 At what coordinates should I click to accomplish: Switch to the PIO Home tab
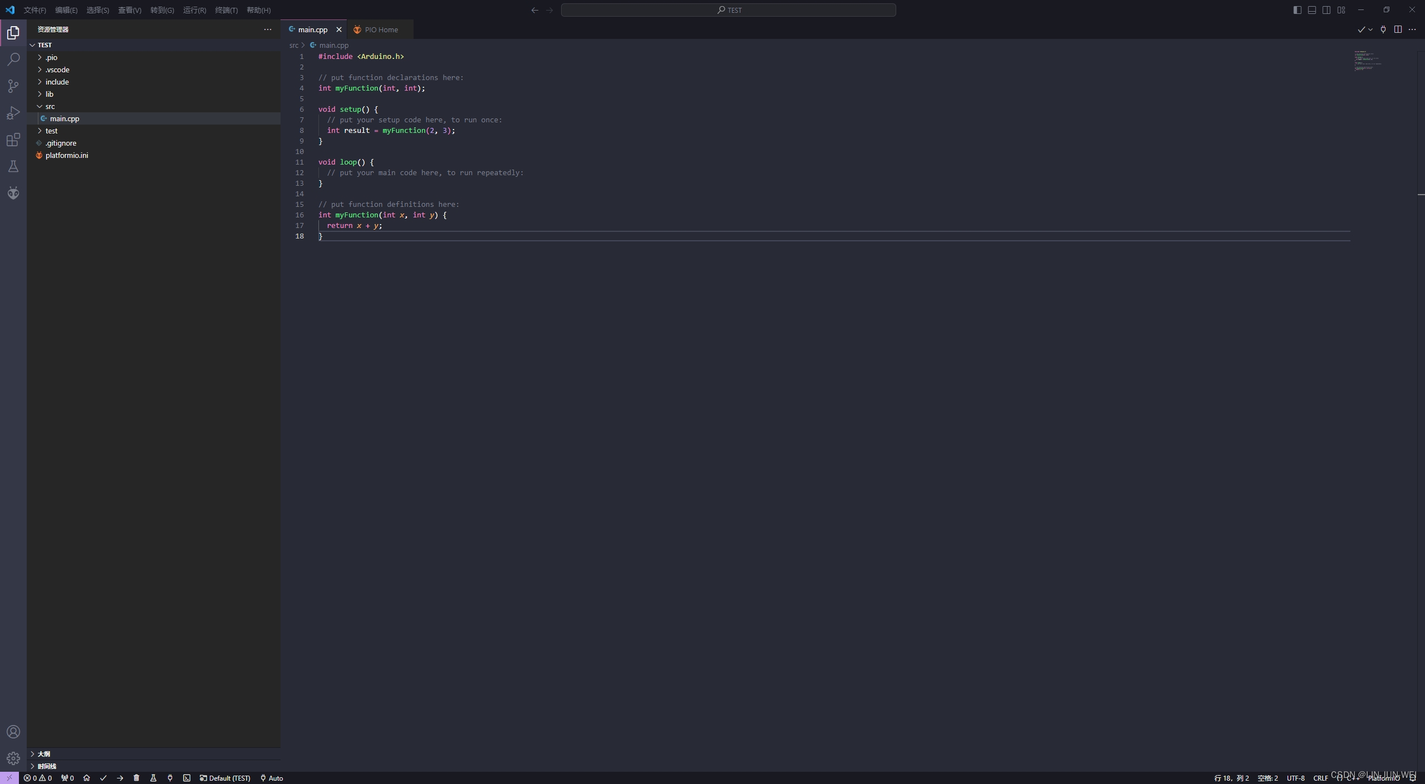click(381, 29)
